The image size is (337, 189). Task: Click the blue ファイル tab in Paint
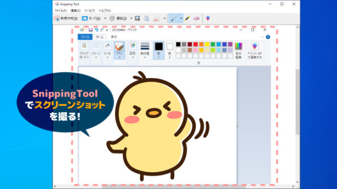tap(85, 37)
